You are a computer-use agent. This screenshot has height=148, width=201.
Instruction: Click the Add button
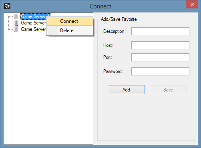coord(126,90)
